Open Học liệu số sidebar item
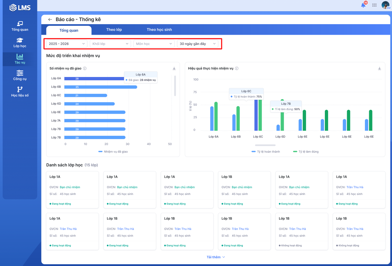 click(20, 92)
